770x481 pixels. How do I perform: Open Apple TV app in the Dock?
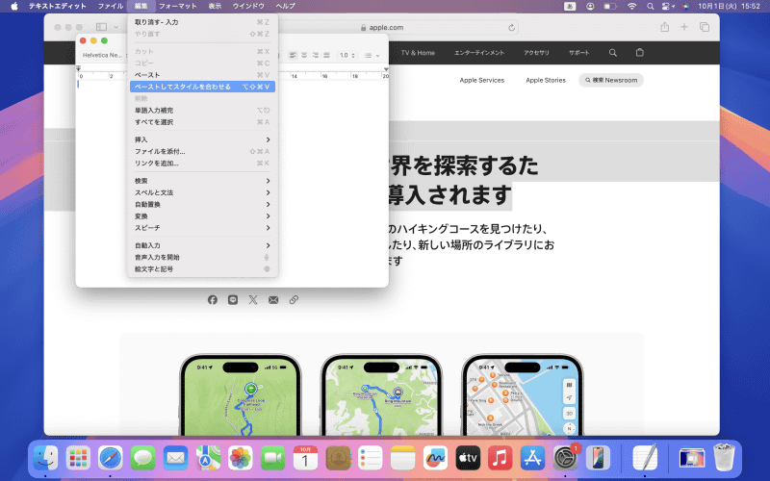point(468,458)
